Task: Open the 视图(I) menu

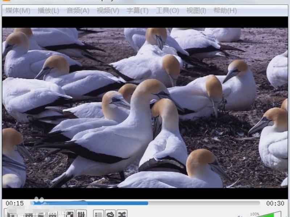Action: 196,11
